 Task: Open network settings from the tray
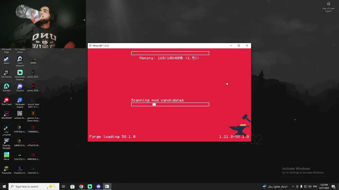point(305,187)
